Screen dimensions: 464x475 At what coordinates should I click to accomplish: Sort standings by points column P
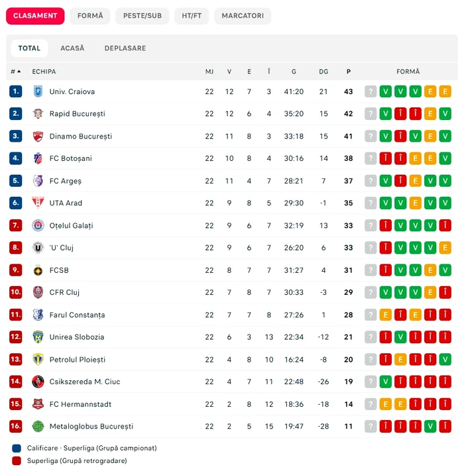[348, 72]
